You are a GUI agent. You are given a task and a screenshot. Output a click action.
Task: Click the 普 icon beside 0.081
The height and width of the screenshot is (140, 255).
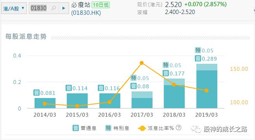pos(36,93)
